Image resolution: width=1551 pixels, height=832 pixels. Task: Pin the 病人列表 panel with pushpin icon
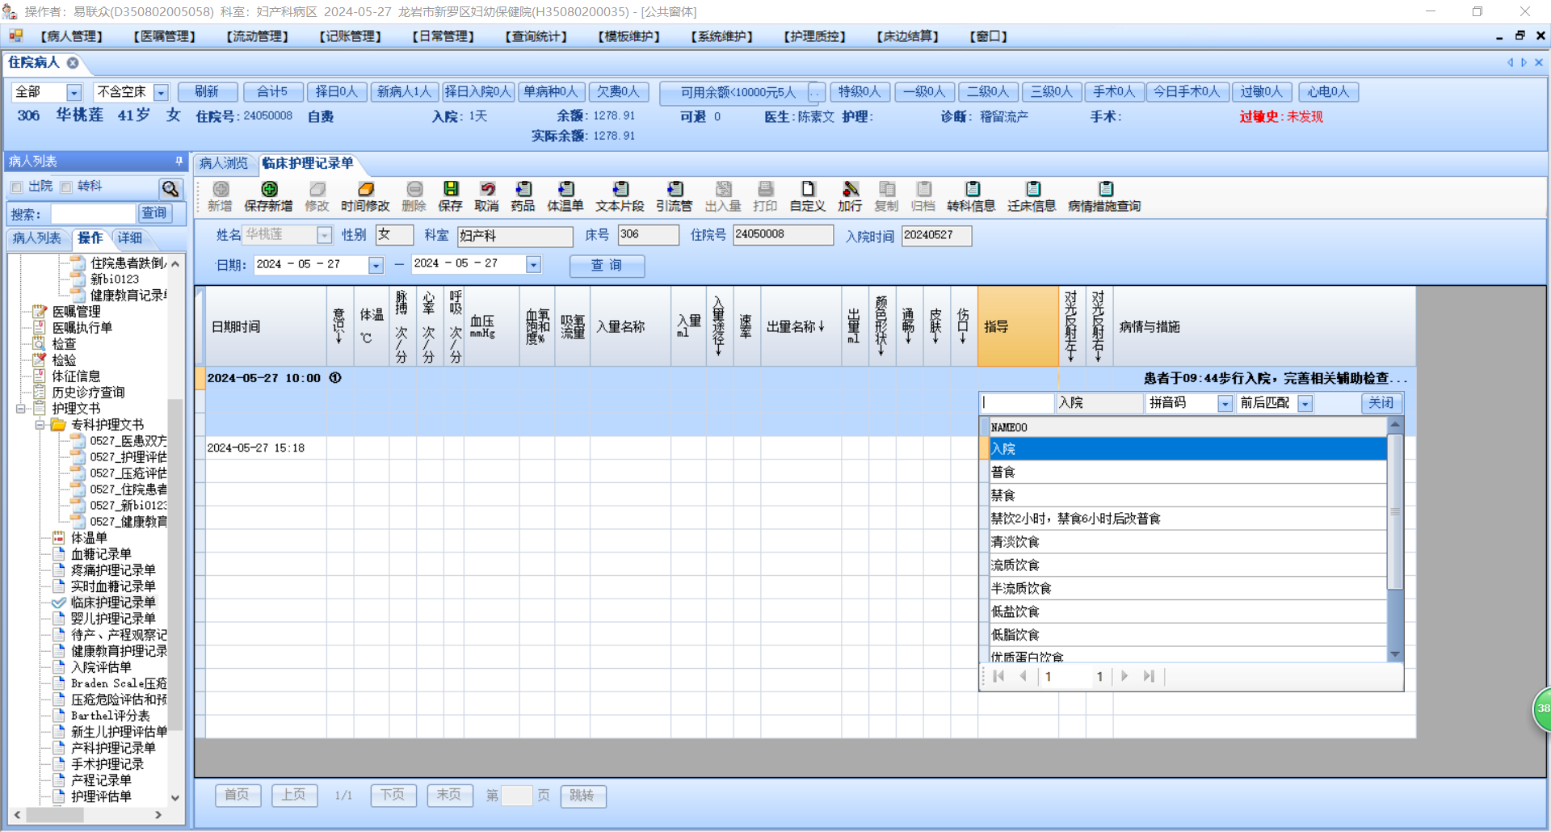pos(179,162)
